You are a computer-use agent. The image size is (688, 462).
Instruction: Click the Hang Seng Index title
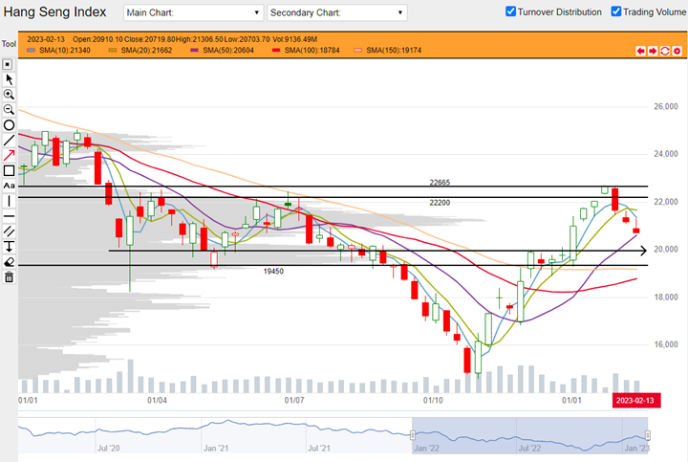(x=54, y=11)
